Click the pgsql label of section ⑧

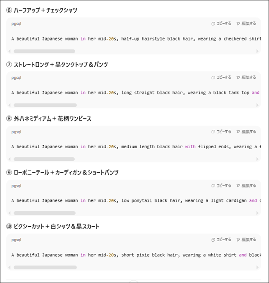pos(16,132)
